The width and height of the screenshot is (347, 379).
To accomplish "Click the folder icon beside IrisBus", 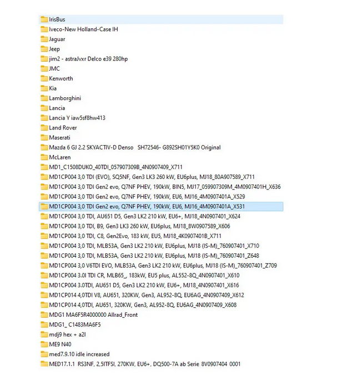I will pyautogui.click(x=44, y=19).
